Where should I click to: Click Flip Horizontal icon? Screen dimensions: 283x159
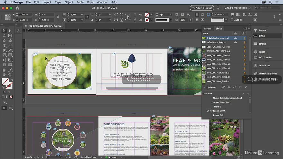[116, 20]
